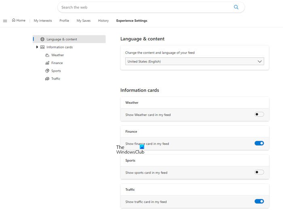The width and height of the screenshot is (283, 213).
Task: Click the Finance chart icon in sidebar
Action: 47,63
